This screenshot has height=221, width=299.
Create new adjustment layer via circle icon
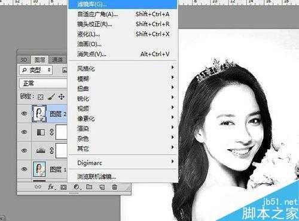[x=77, y=187]
